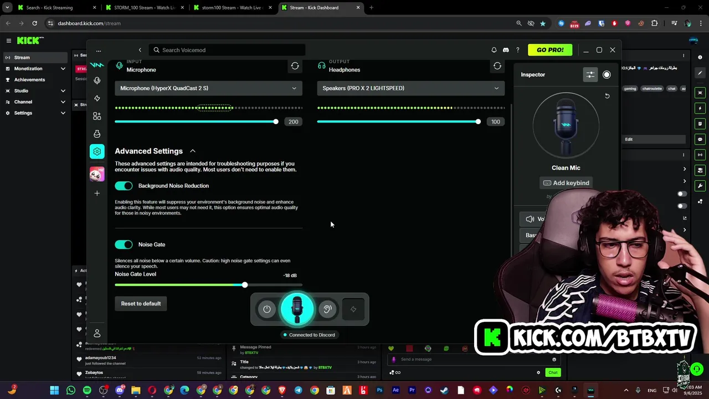Open the Speakers PRO X 2 LIGHTSPEED dropdown
The height and width of the screenshot is (399, 709).
(411, 88)
